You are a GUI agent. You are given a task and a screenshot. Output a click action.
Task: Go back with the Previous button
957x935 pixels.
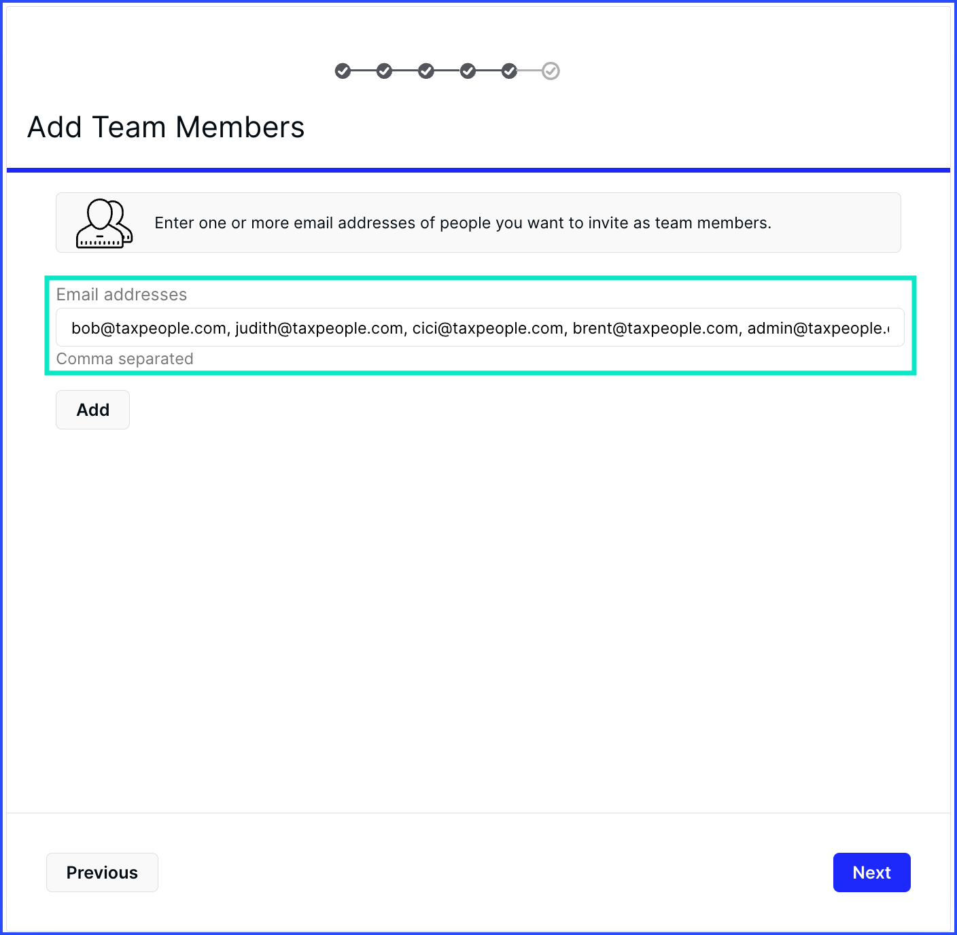102,872
